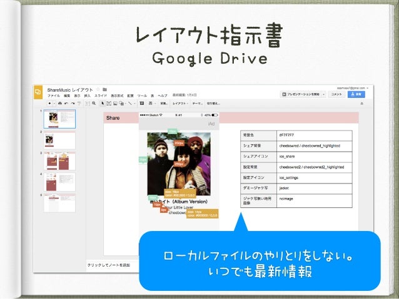The width and height of the screenshot is (399, 299).
Task: Click the album cover photo on slide
Action: click(x=179, y=164)
